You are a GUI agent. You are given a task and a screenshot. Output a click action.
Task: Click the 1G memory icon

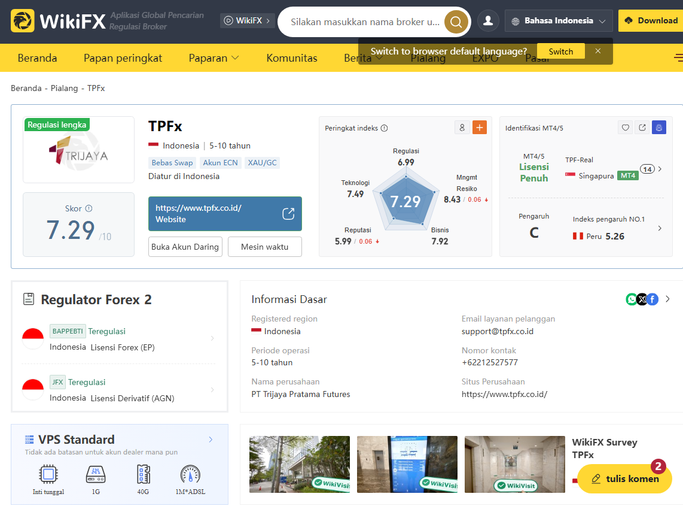(96, 474)
